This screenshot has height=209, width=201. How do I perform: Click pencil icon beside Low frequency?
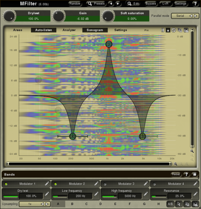(x=96, y=194)
